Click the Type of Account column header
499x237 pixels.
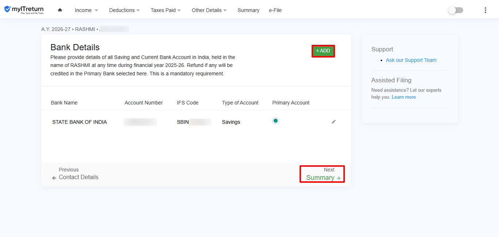point(240,103)
